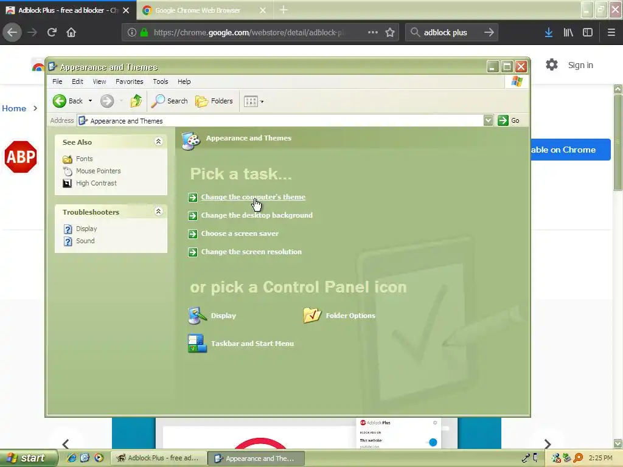Click the site information icon in URL bar
623x467 pixels.
131,32
